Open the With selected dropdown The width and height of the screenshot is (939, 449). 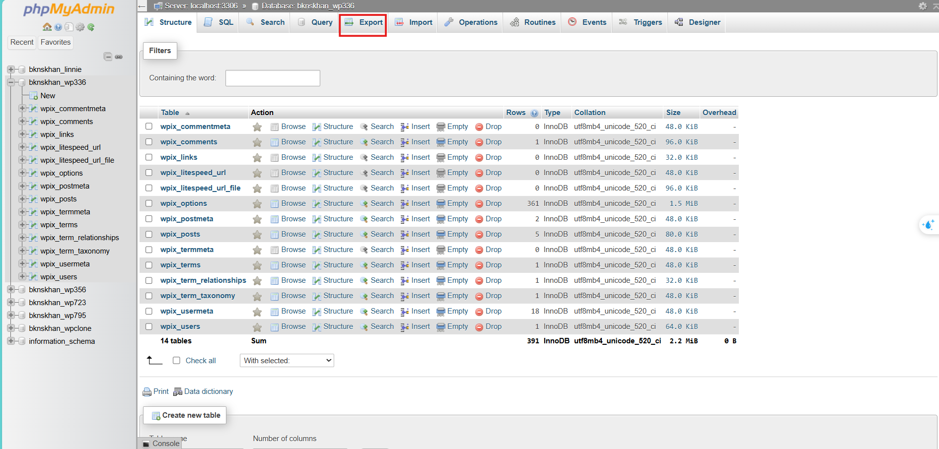(x=287, y=361)
